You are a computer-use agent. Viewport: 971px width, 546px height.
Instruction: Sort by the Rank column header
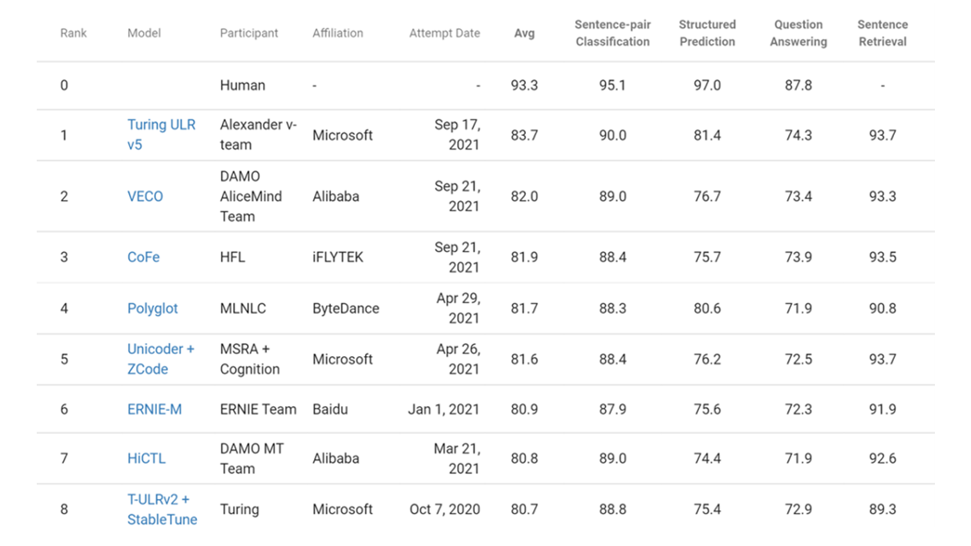pyautogui.click(x=74, y=33)
